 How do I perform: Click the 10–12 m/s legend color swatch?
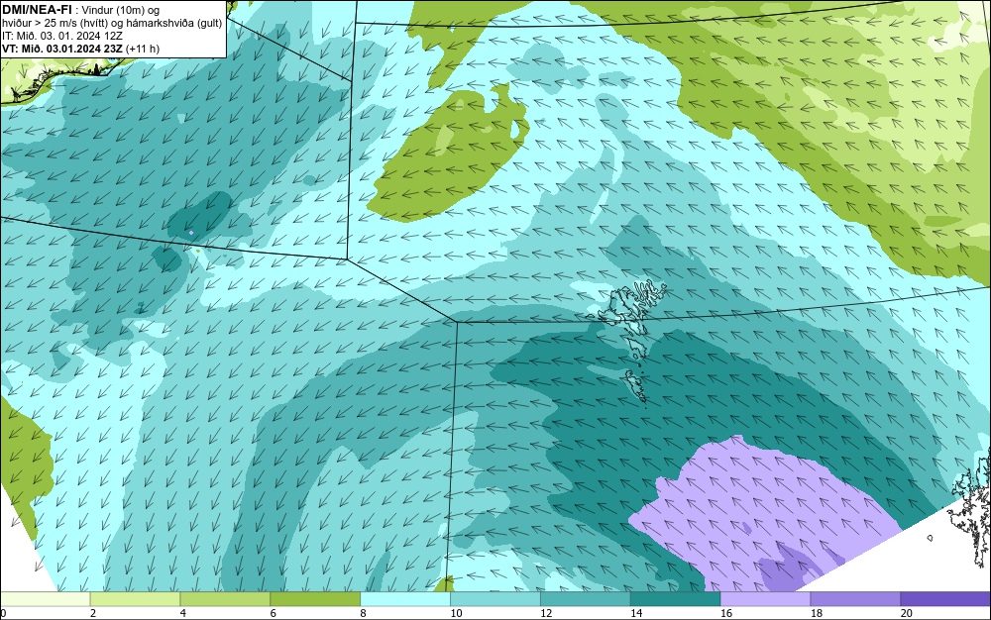point(495,599)
